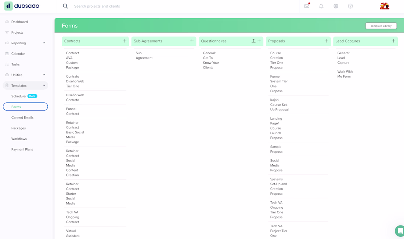Open Contract AVA Custom Package
The height and width of the screenshot is (239, 404).
[73, 60]
